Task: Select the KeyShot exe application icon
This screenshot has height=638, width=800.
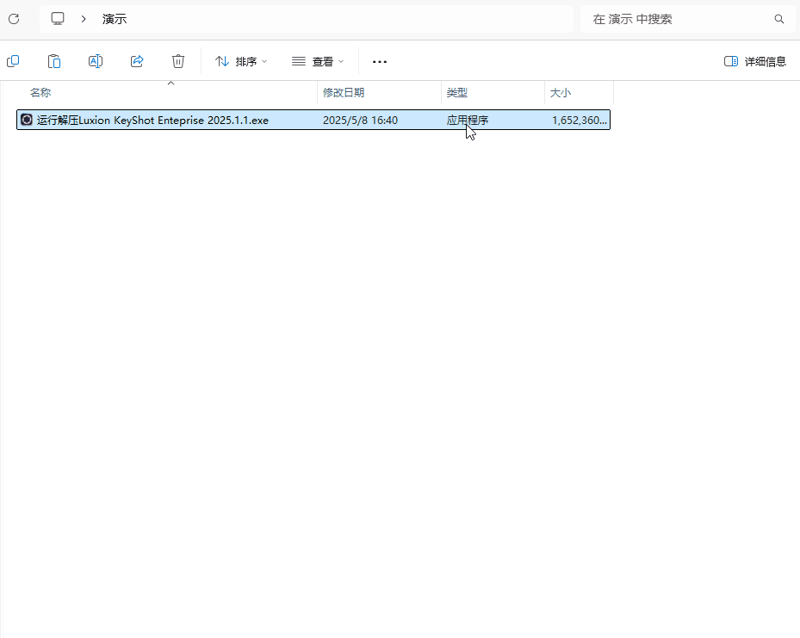Action: [27, 121]
